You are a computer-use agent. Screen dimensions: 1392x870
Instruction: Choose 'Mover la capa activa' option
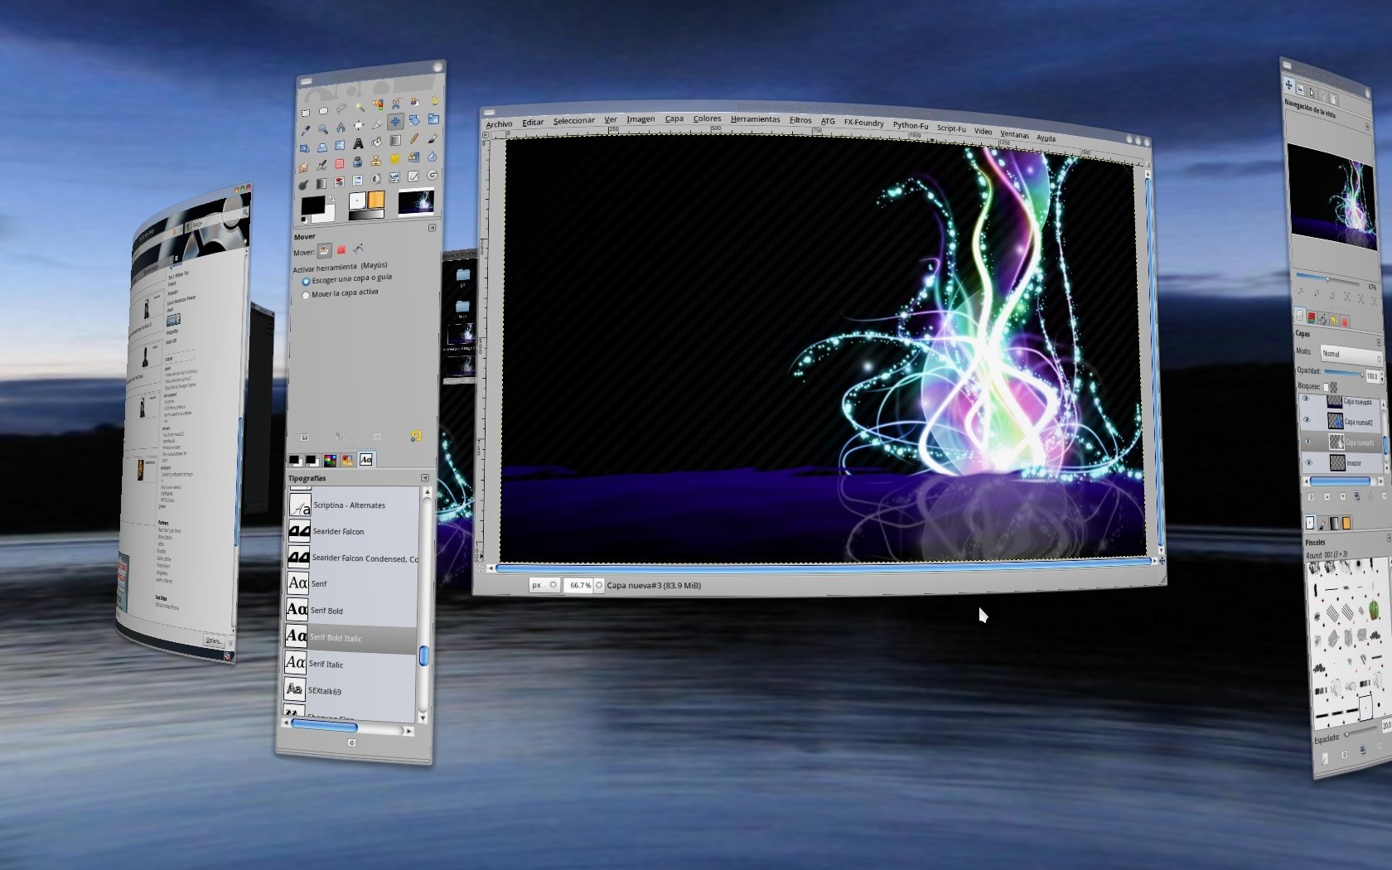tap(341, 294)
